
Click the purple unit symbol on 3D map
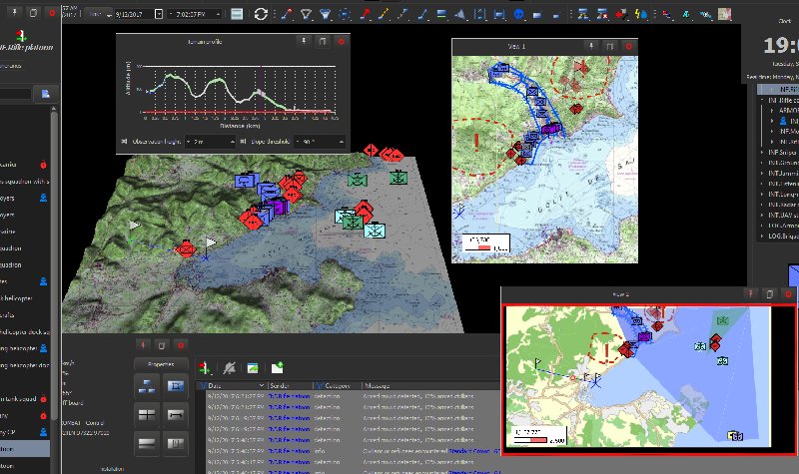click(x=278, y=206)
